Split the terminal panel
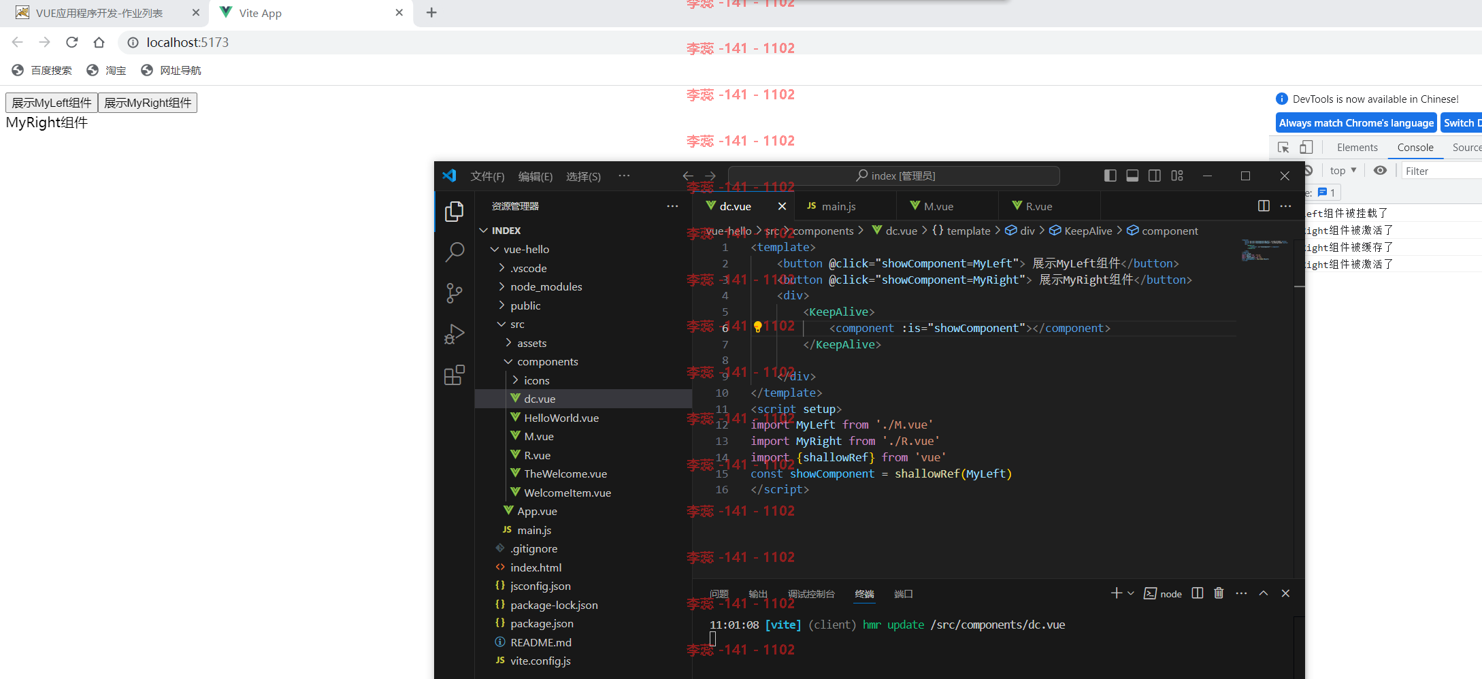 point(1198,593)
